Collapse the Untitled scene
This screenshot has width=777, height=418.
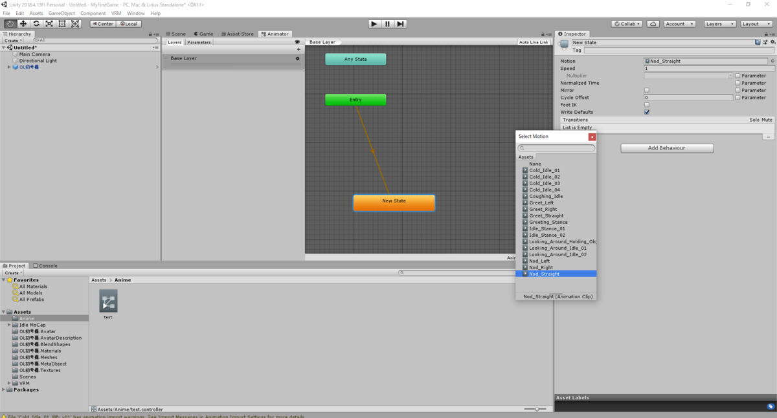4,47
